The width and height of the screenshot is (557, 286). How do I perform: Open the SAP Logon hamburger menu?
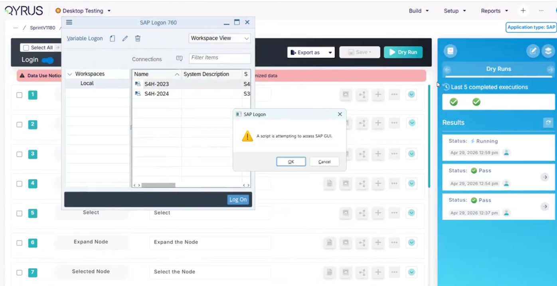69,22
